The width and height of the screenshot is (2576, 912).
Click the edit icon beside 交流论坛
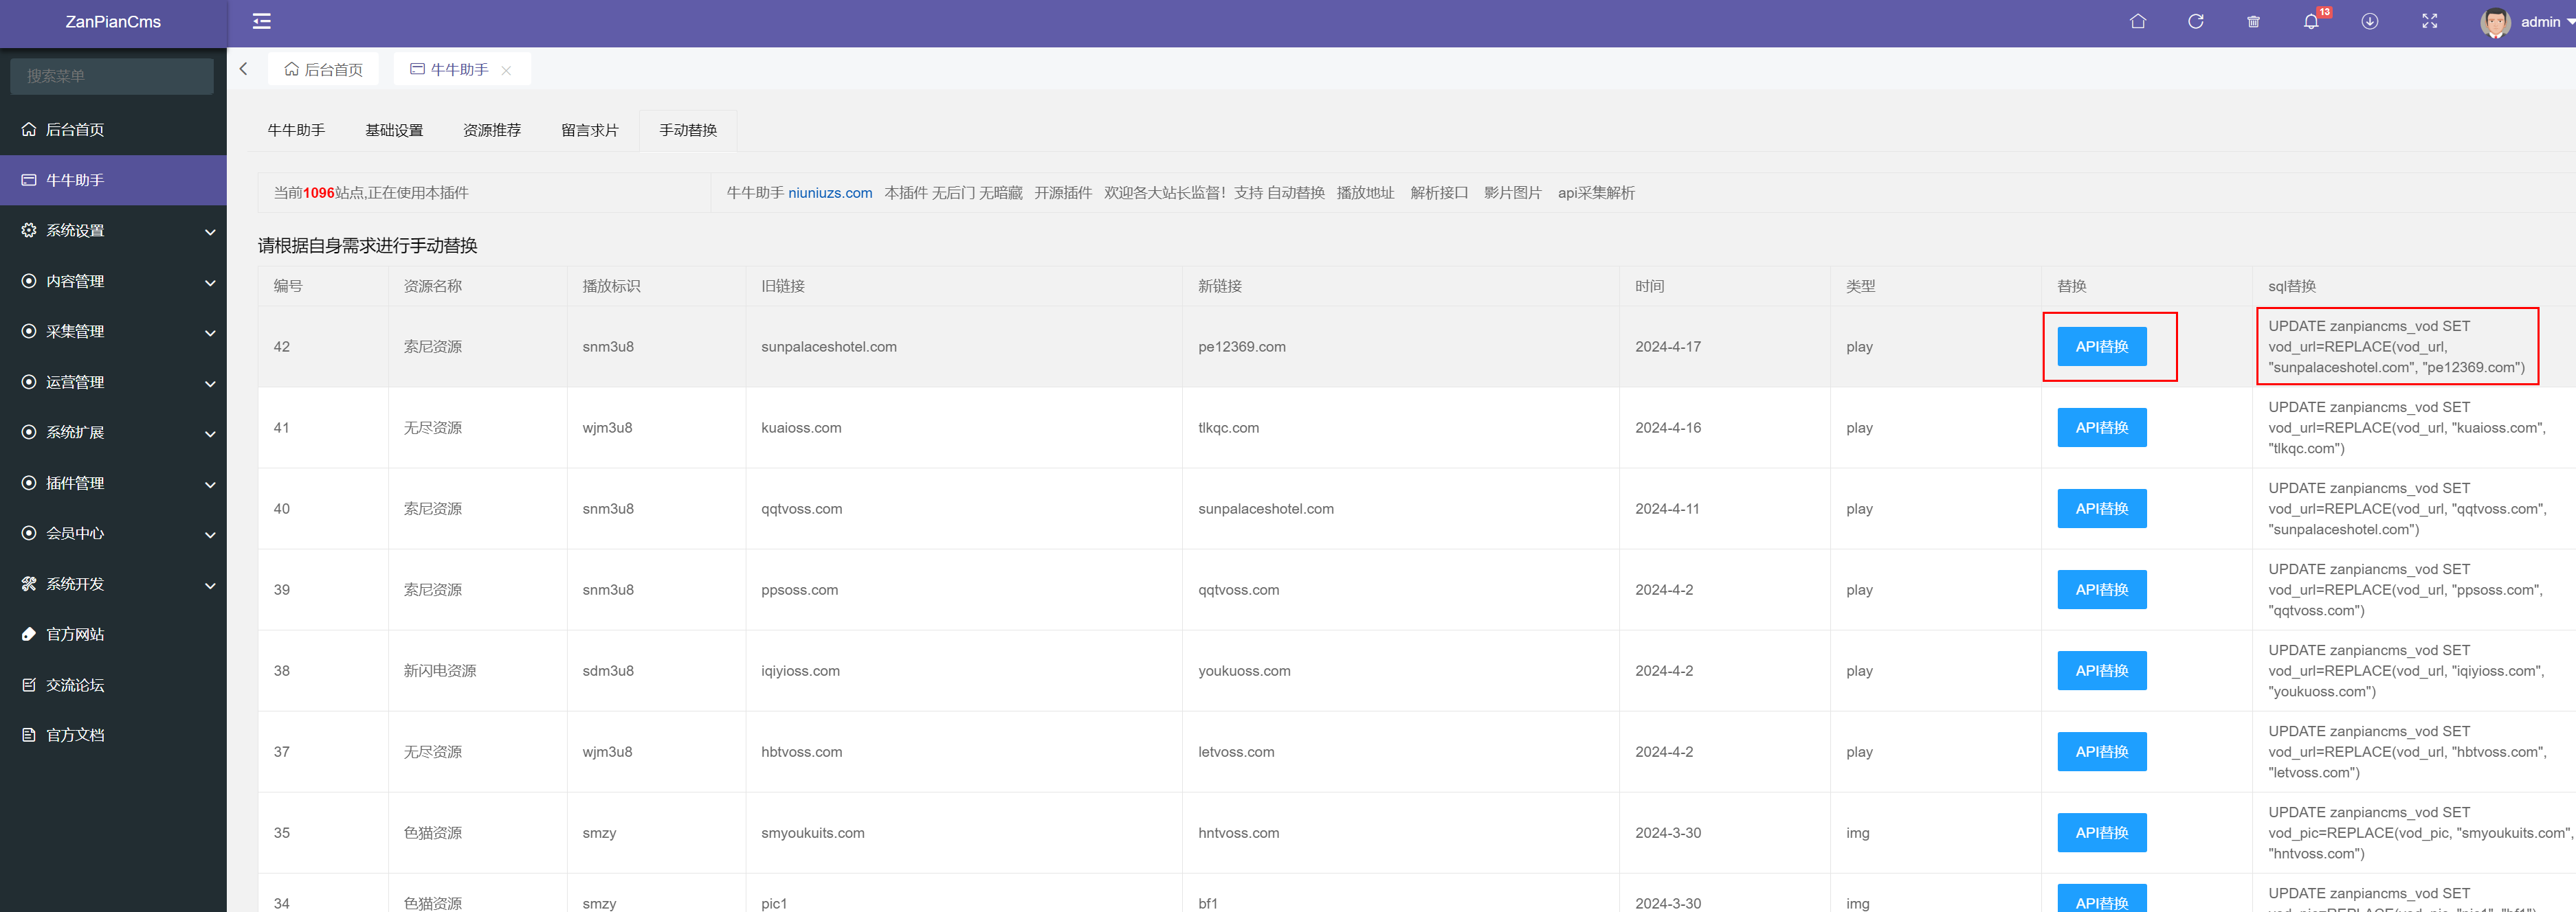29,685
